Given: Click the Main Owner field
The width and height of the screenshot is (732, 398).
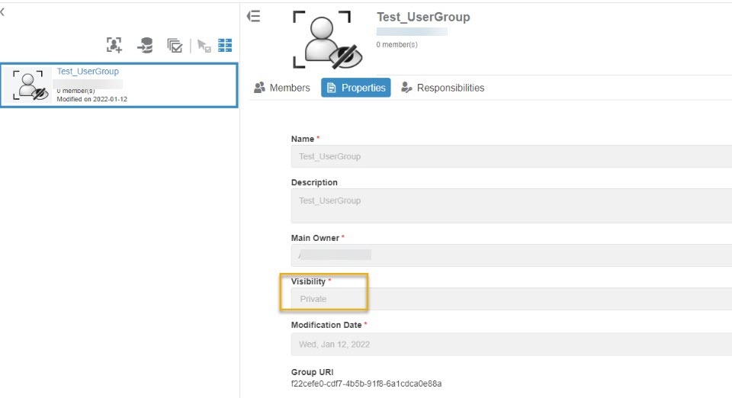Looking at the screenshot, I should (x=511, y=255).
